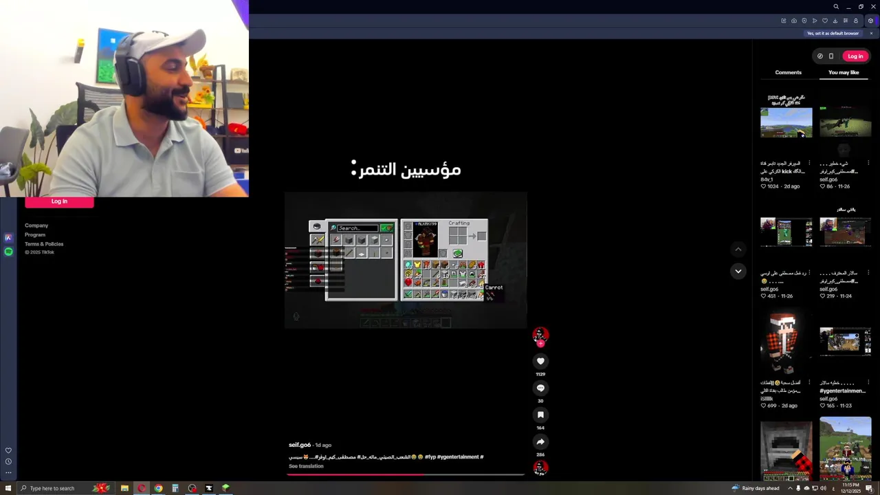The image size is (880, 495).
Task: Open the Company footer link
Action: 36,225
